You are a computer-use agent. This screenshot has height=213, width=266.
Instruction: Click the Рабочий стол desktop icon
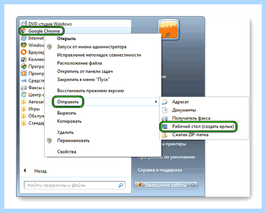tap(164, 126)
